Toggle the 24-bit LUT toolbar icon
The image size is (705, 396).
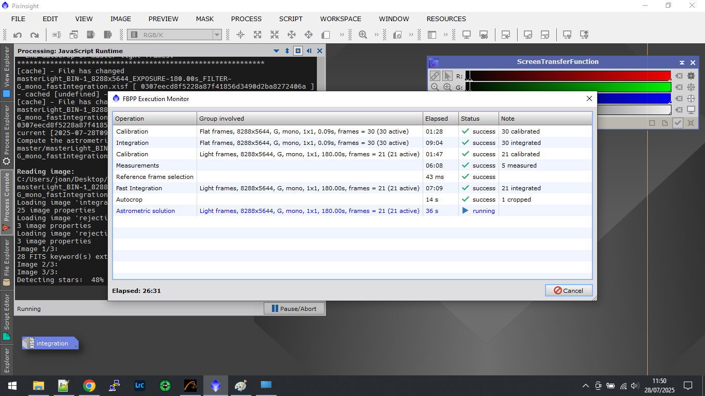coord(484,35)
